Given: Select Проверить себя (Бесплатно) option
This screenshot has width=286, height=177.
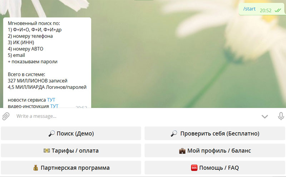Looking at the screenshot, I should coord(215,133).
